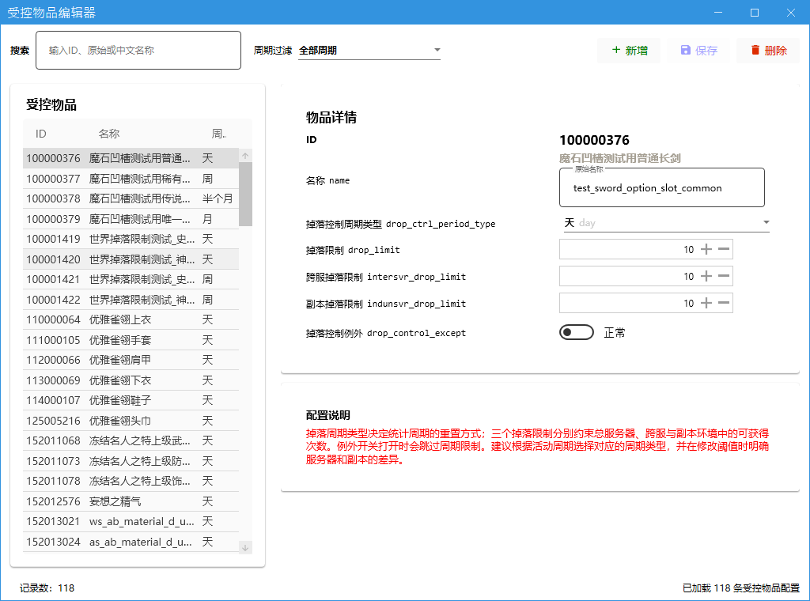Select row 152013024 as_ab_material_d_u

131,542
